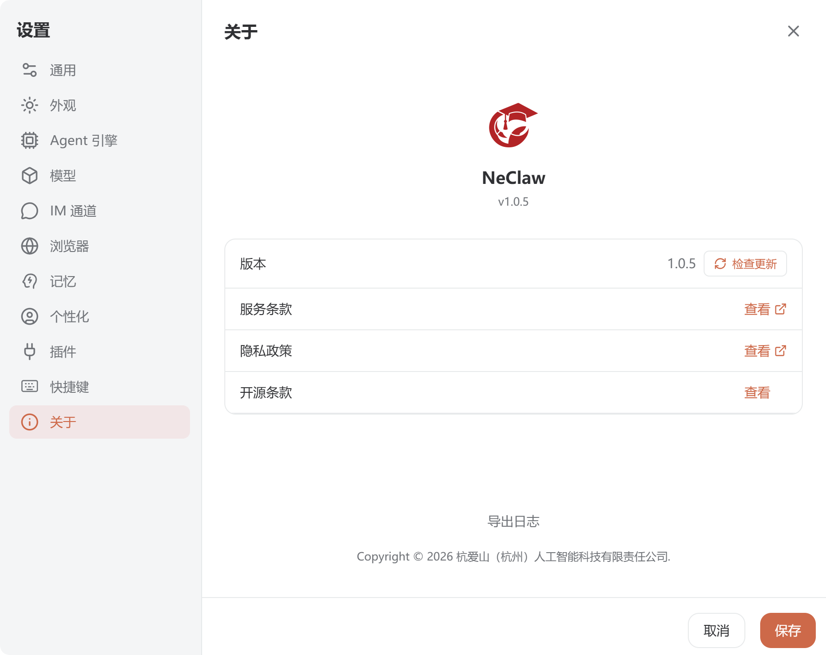Go to the 模型 settings page
Viewport: 826px width, 655px height.
[x=100, y=176]
